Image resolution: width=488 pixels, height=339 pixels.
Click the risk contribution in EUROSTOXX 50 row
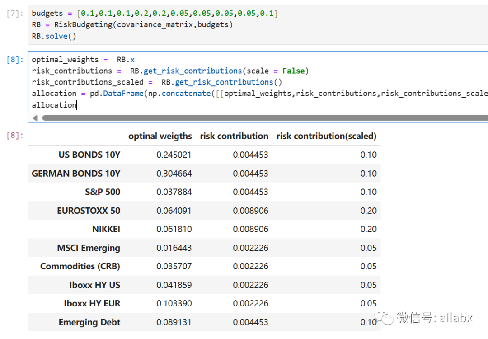point(250,211)
